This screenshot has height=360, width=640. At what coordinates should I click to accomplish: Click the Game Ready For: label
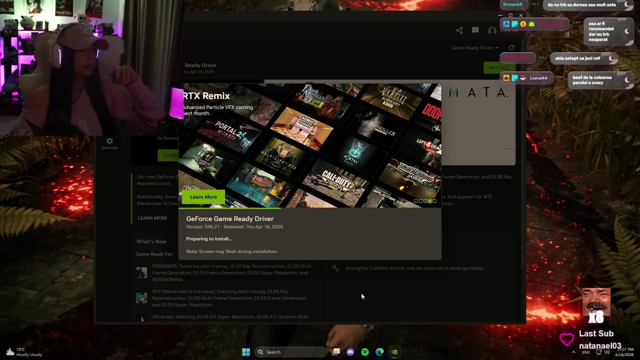[155, 254]
